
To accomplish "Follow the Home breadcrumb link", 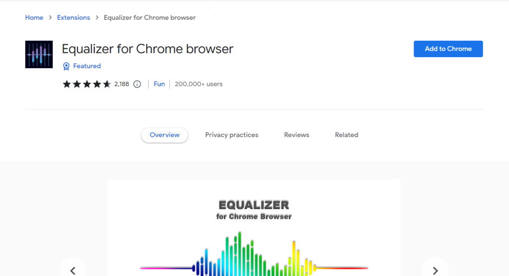I will [x=34, y=17].
